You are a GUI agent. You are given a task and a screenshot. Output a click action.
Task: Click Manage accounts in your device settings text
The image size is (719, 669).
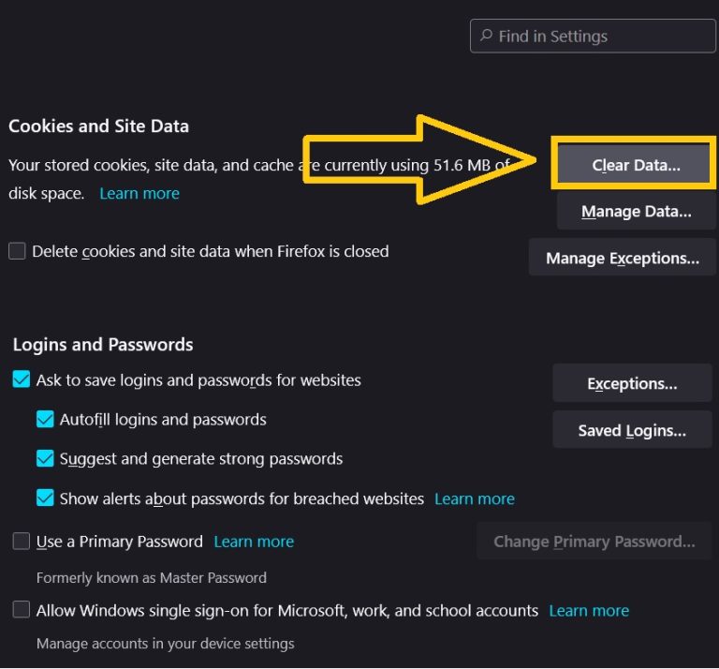165,644
